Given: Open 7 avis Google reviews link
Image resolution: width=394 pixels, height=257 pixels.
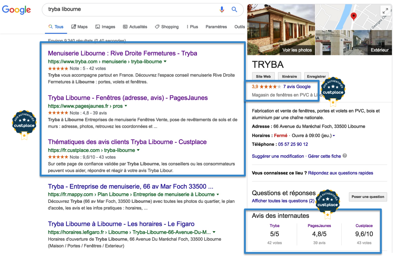Looking at the screenshot, I should (297, 86).
